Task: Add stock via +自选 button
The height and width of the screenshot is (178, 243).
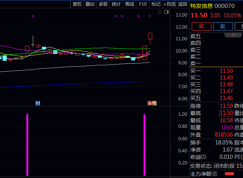Action: point(170,4)
